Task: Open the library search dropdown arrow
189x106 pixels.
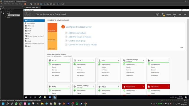Action: tap(22, 9)
